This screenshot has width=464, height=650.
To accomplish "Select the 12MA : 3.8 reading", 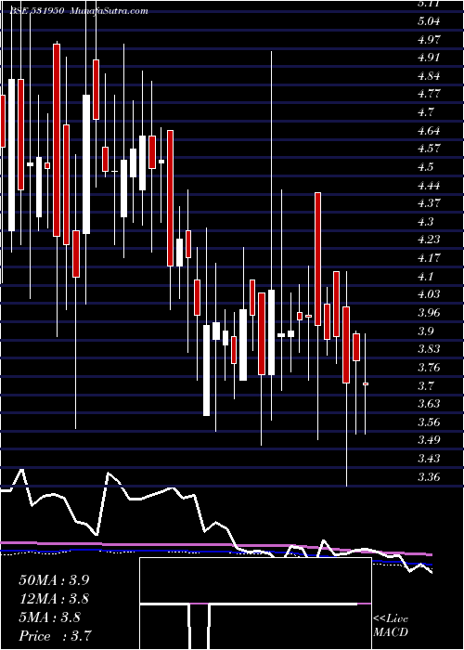I will tap(54, 598).
